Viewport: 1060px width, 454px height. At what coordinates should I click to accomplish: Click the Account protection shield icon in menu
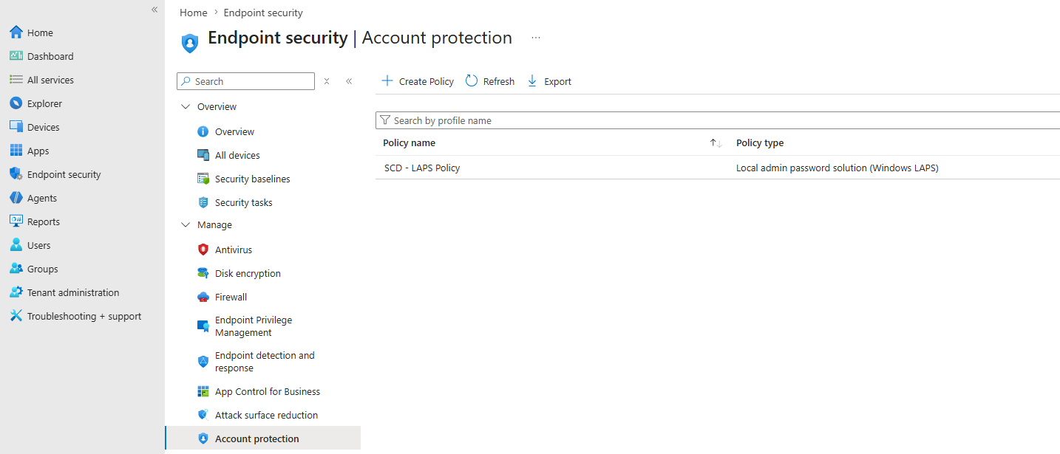[203, 438]
